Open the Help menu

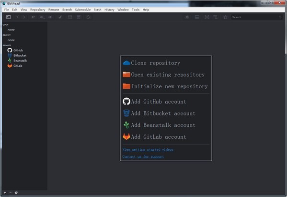pyautogui.click(x=146, y=10)
